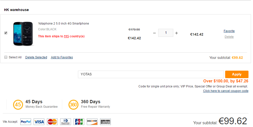
Task: Click the MasterCard payment logo
Action: pos(52,122)
